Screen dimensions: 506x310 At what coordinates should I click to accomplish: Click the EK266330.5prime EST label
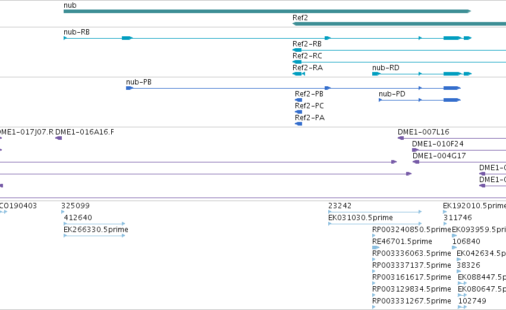pos(96,230)
